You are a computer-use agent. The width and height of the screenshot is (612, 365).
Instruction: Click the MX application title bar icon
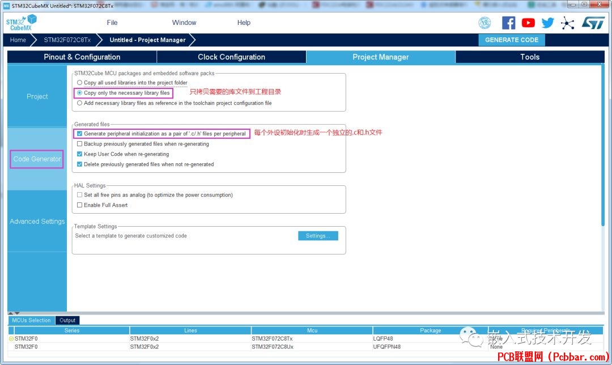pos(6,6)
